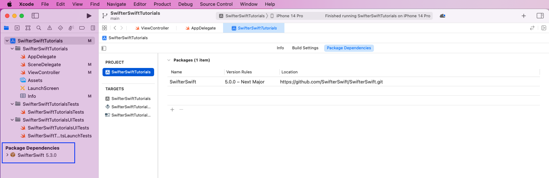Choose the iPhone 14 Pro run destination
549x178 pixels.
tap(287, 16)
